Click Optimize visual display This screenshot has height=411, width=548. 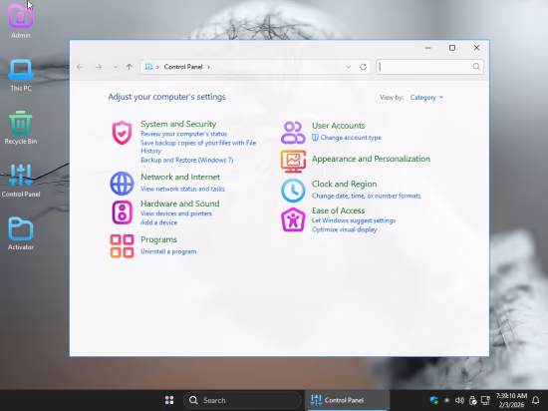pyautogui.click(x=345, y=229)
